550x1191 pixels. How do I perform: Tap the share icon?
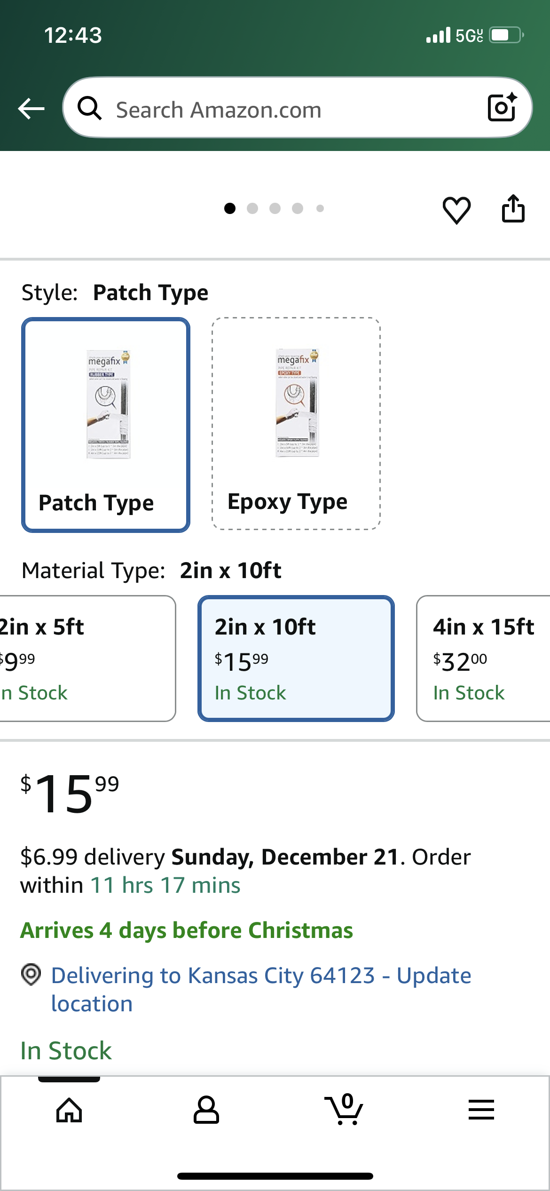point(513,208)
